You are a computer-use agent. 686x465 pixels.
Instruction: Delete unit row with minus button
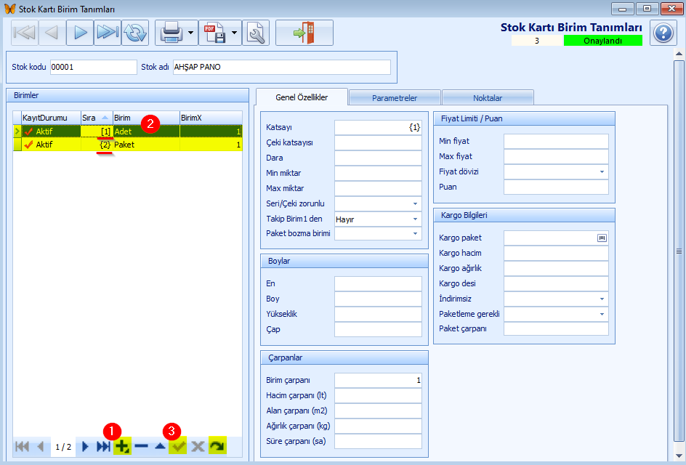coord(141,446)
